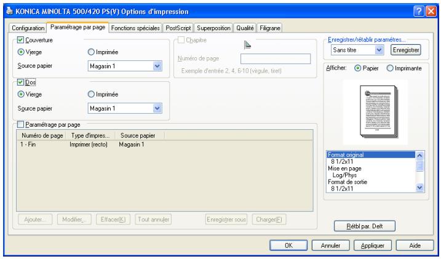441x259 pixels.
Task: Click Numéro de page column header
Action: pyautogui.click(x=42, y=135)
